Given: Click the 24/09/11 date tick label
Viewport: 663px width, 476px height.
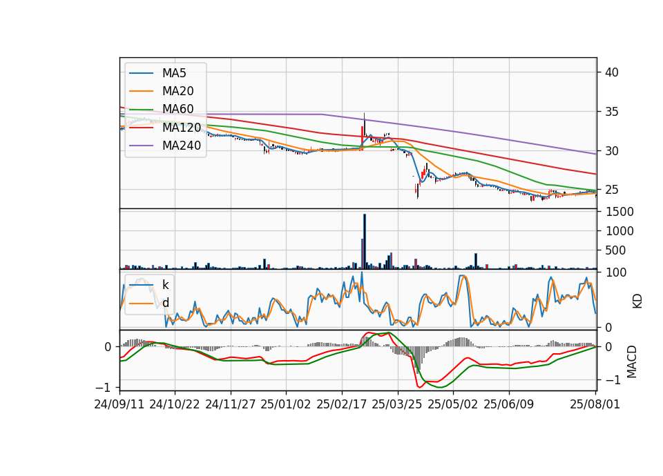Looking at the screenshot, I should (119, 404).
